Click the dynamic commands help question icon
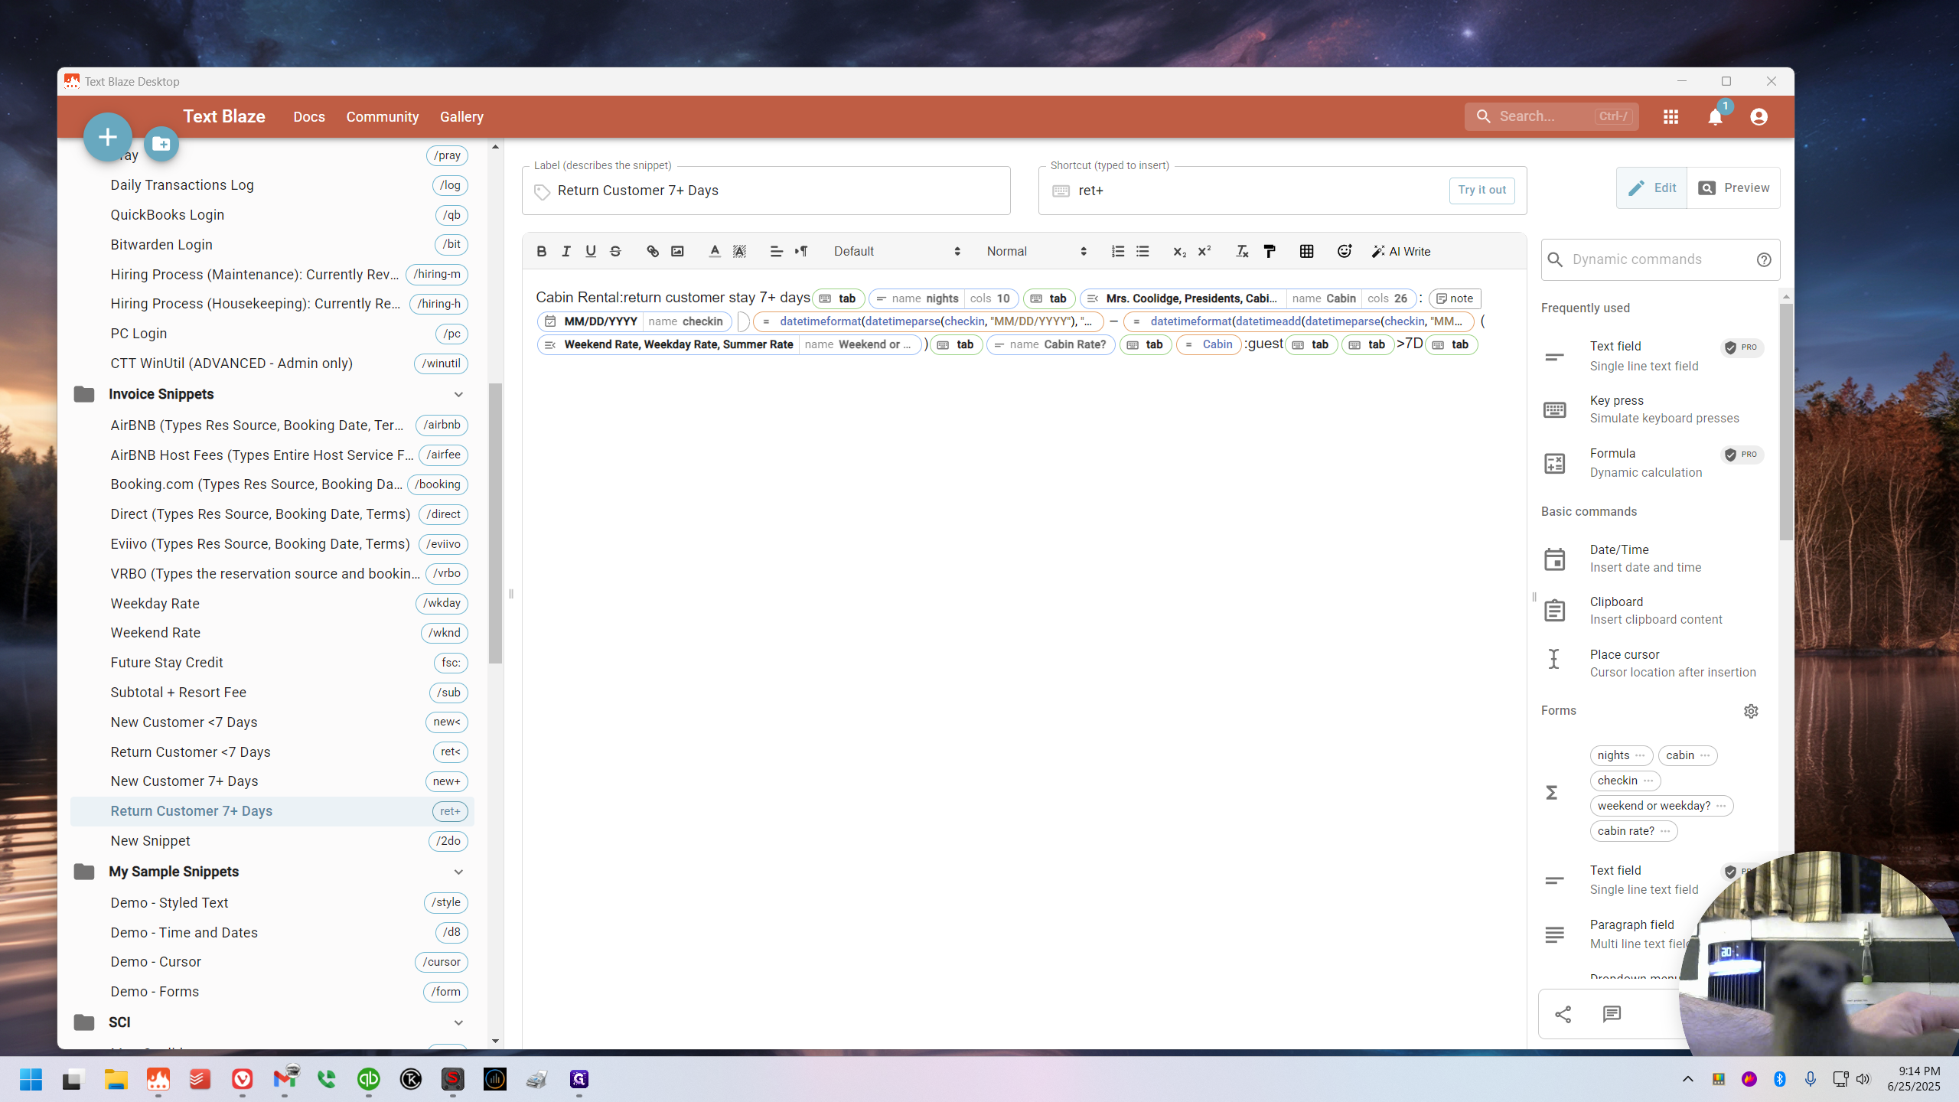This screenshot has width=1959, height=1102. tap(1764, 259)
